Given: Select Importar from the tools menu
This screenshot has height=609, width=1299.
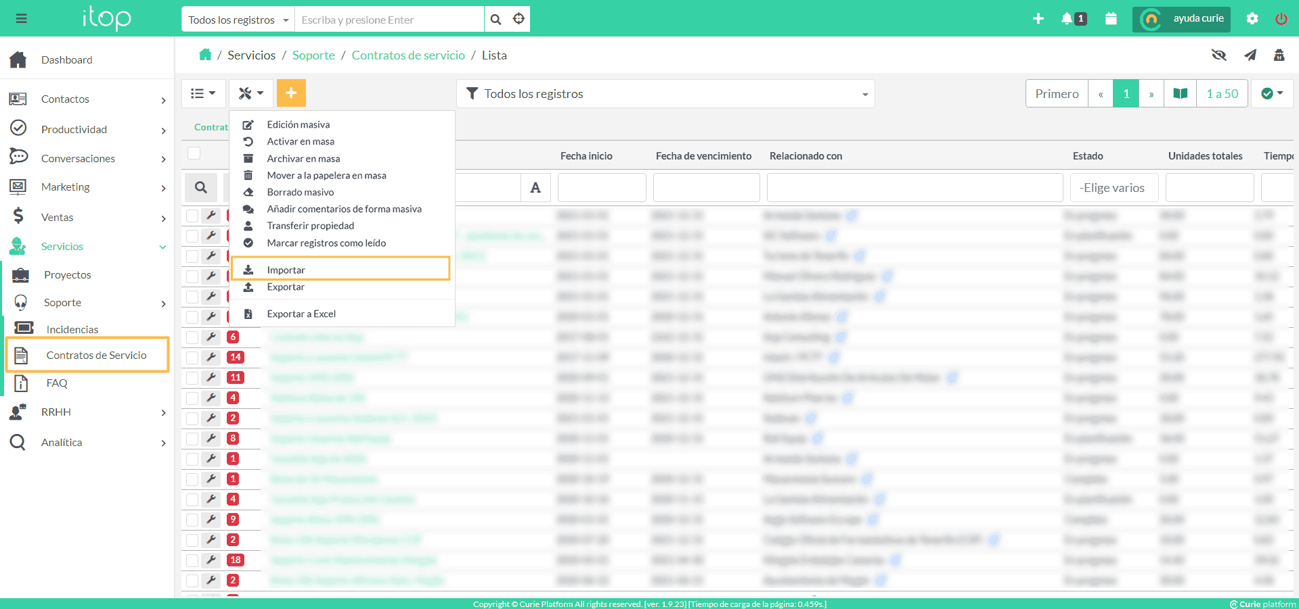Looking at the screenshot, I should pos(286,270).
